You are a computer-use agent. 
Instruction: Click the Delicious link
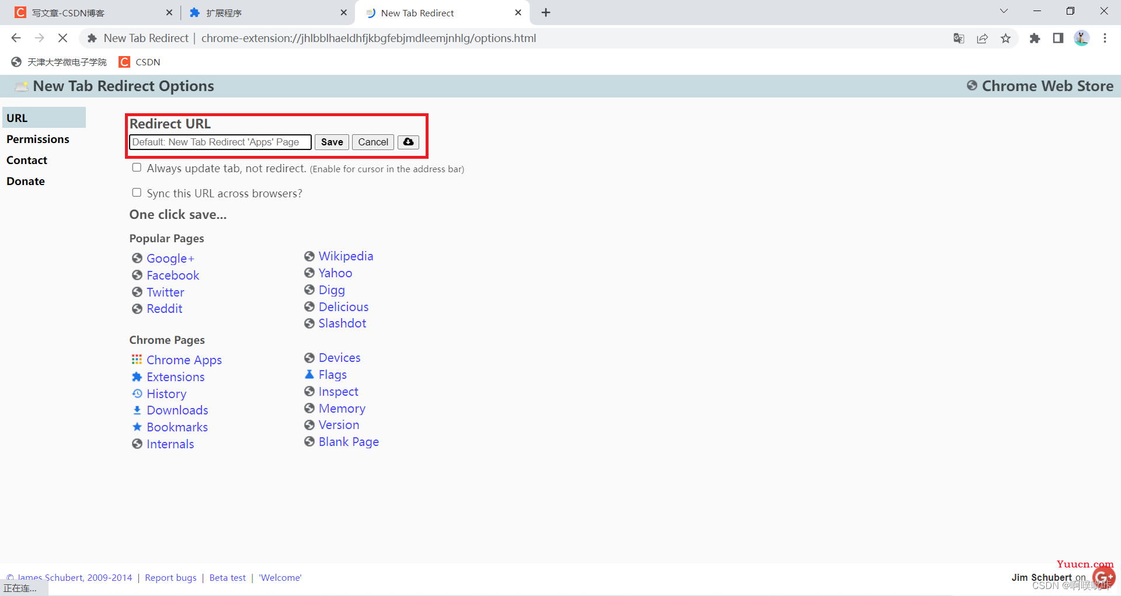[x=343, y=306]
